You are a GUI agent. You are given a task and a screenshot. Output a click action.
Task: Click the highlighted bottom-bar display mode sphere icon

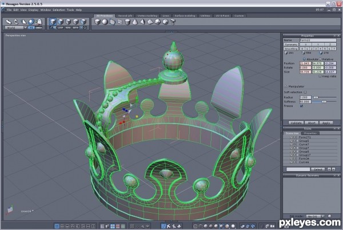[x=221, y=226]
